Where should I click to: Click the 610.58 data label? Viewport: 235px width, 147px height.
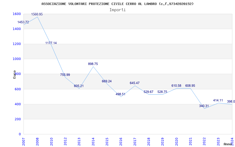176,86
